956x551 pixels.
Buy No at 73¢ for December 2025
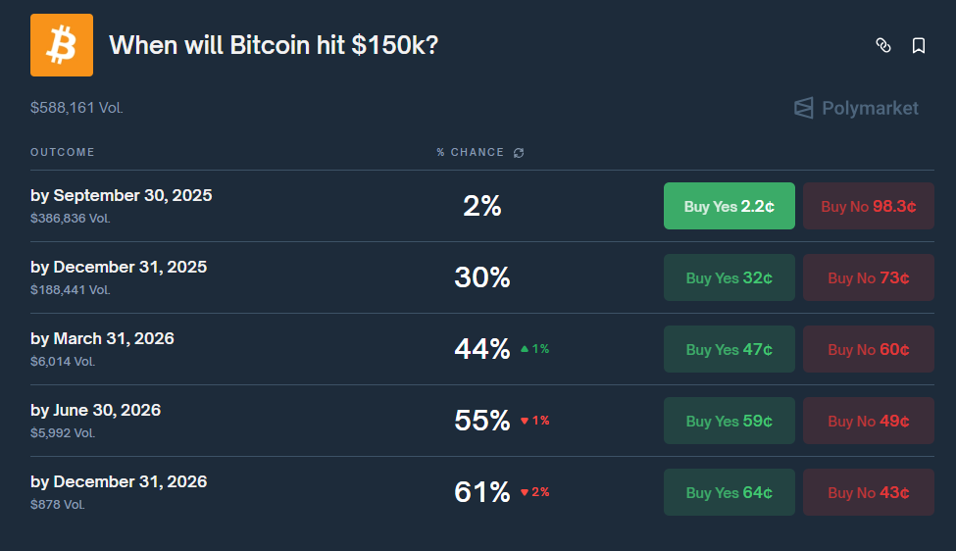868,277
